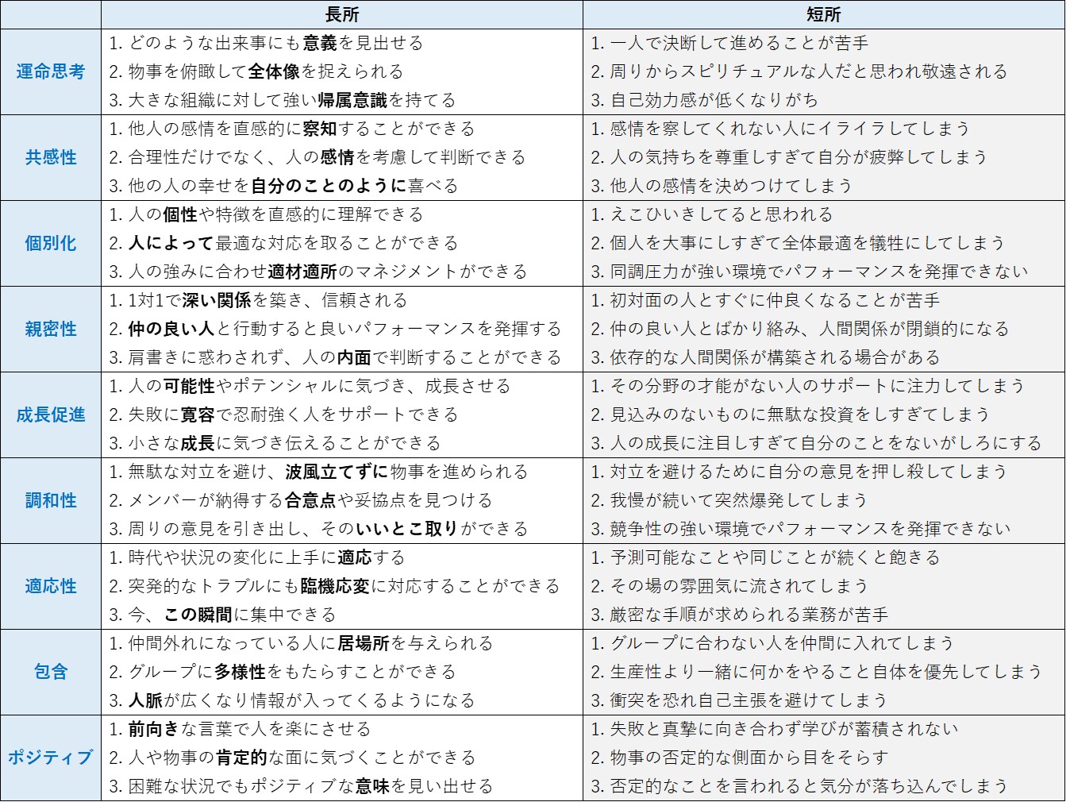Click text 自己効力感が低くなりがち
Screen dimensions: 1066x802
click(x=714, y=100)
